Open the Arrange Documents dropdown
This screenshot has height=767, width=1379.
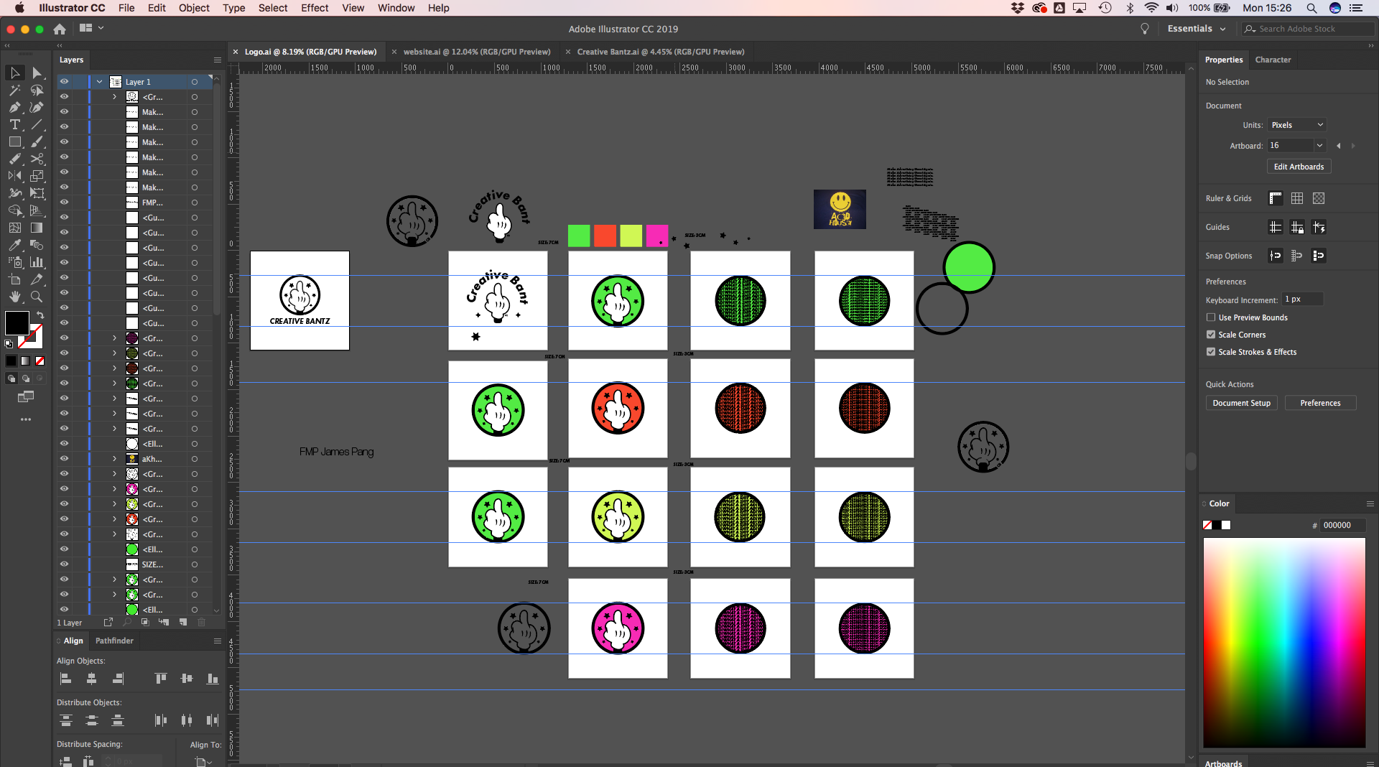tap(92, 28)
